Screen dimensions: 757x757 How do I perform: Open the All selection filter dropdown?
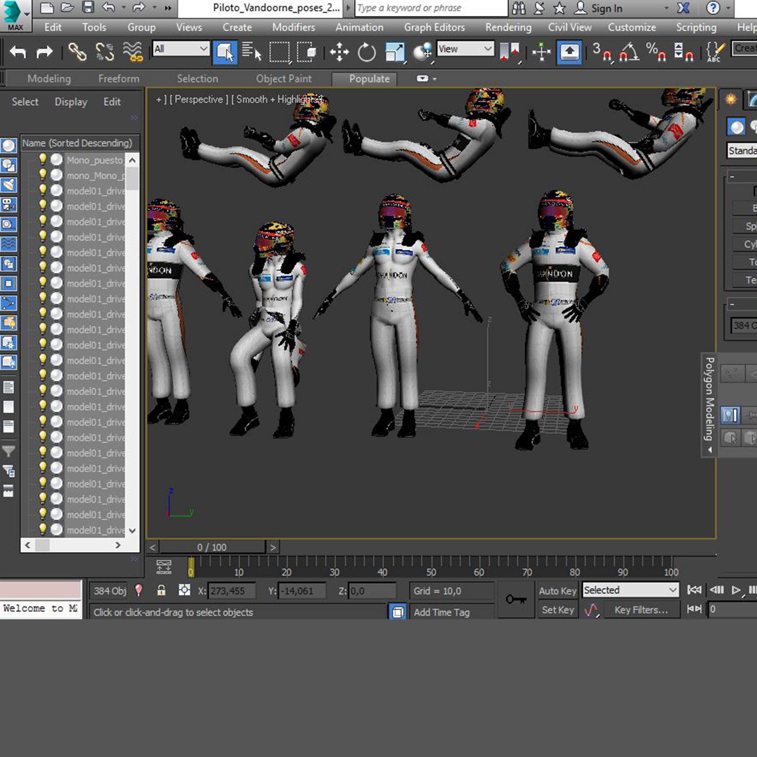point(181,49)
